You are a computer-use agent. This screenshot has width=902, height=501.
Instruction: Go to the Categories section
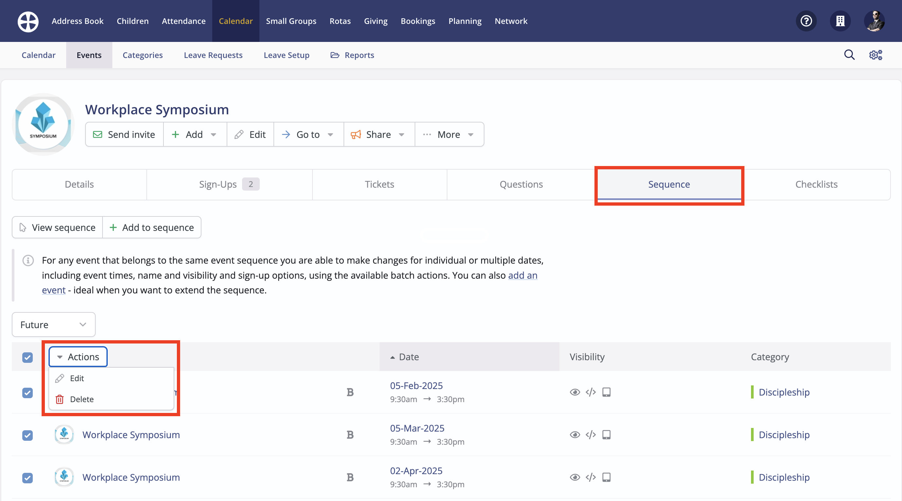coord(142,55)
